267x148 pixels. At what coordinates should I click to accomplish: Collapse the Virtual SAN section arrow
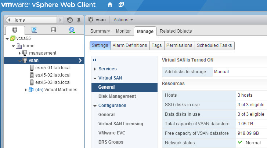[x=95, y=78]
